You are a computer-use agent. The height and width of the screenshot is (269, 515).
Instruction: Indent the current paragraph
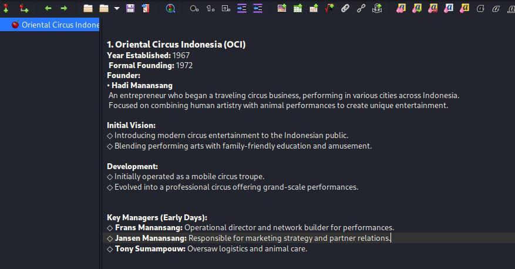tap(242, 8)
